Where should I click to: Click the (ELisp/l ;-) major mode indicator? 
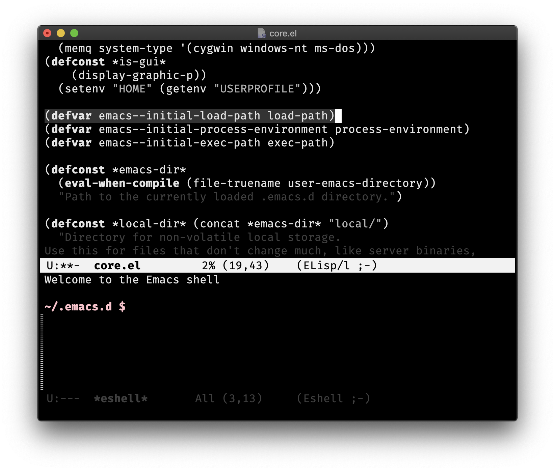tap(337, 266)
